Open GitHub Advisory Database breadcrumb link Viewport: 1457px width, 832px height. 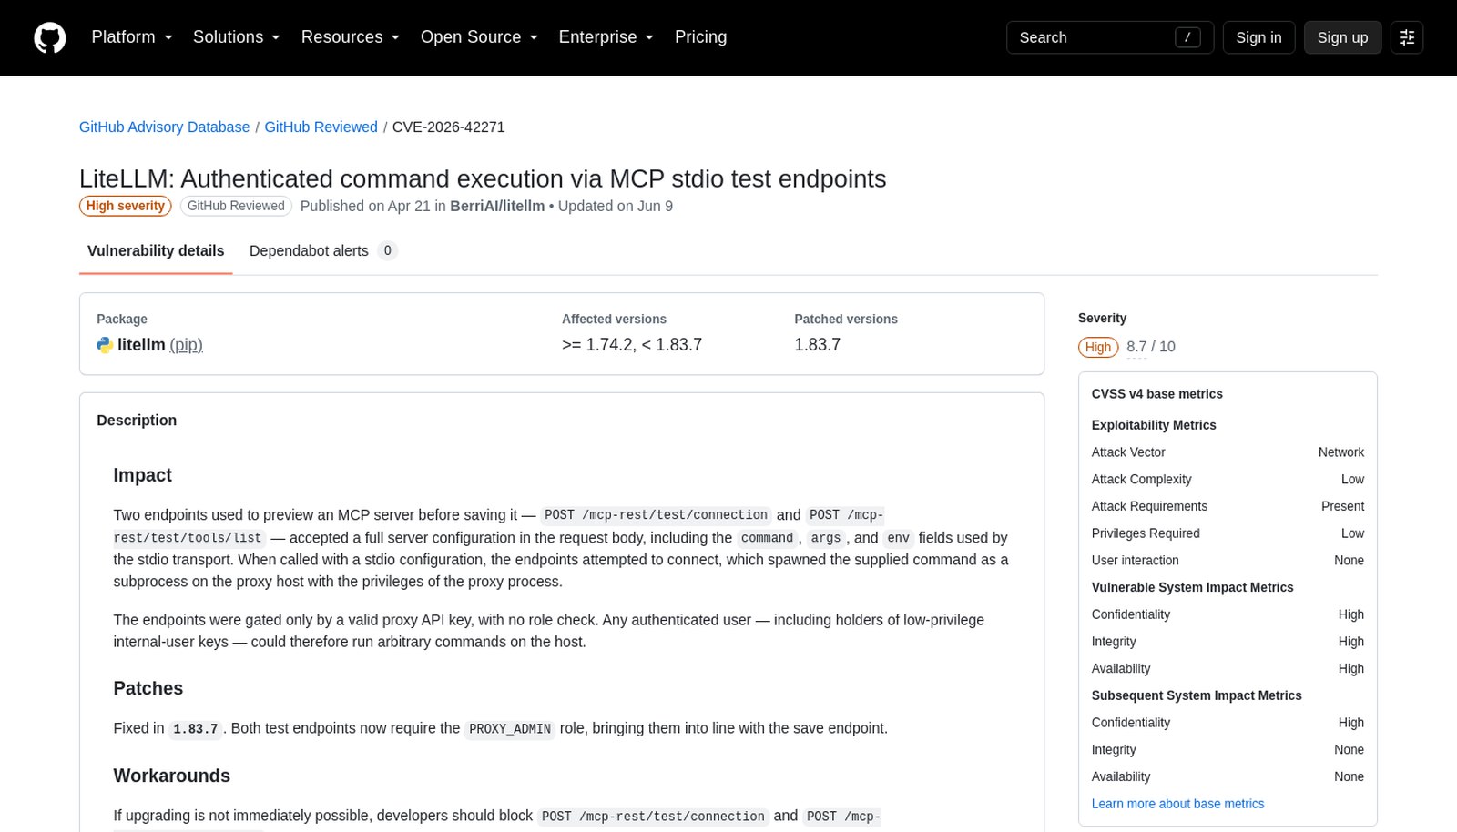[164, 127]
